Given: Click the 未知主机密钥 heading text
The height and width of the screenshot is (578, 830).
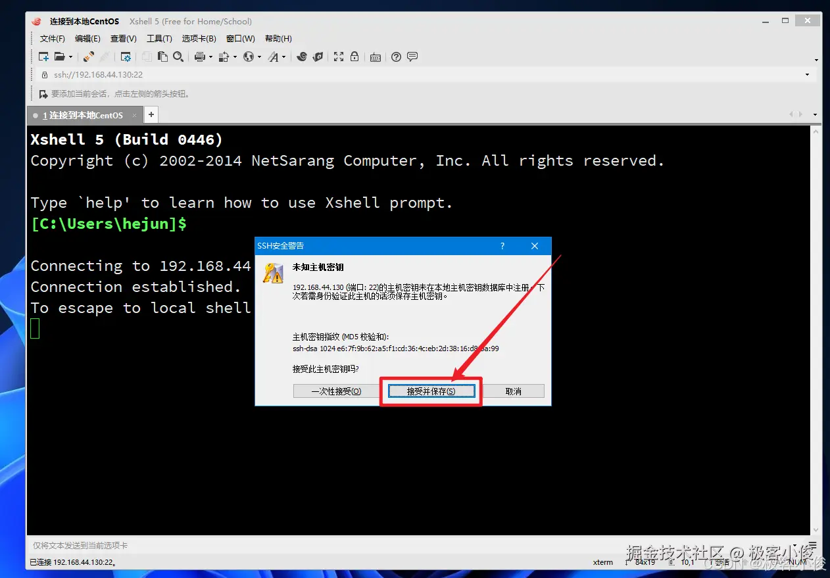Looking at the screenshot, I should (x=318, y=268).
